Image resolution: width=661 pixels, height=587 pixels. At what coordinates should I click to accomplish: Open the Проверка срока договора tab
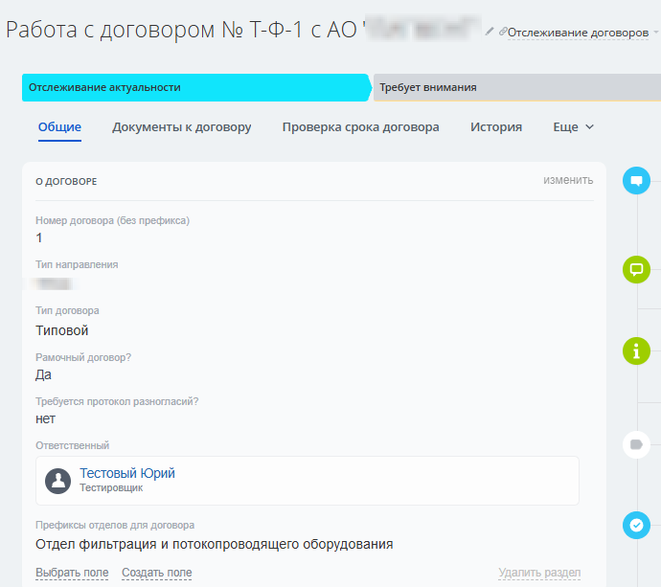[361, 127]
